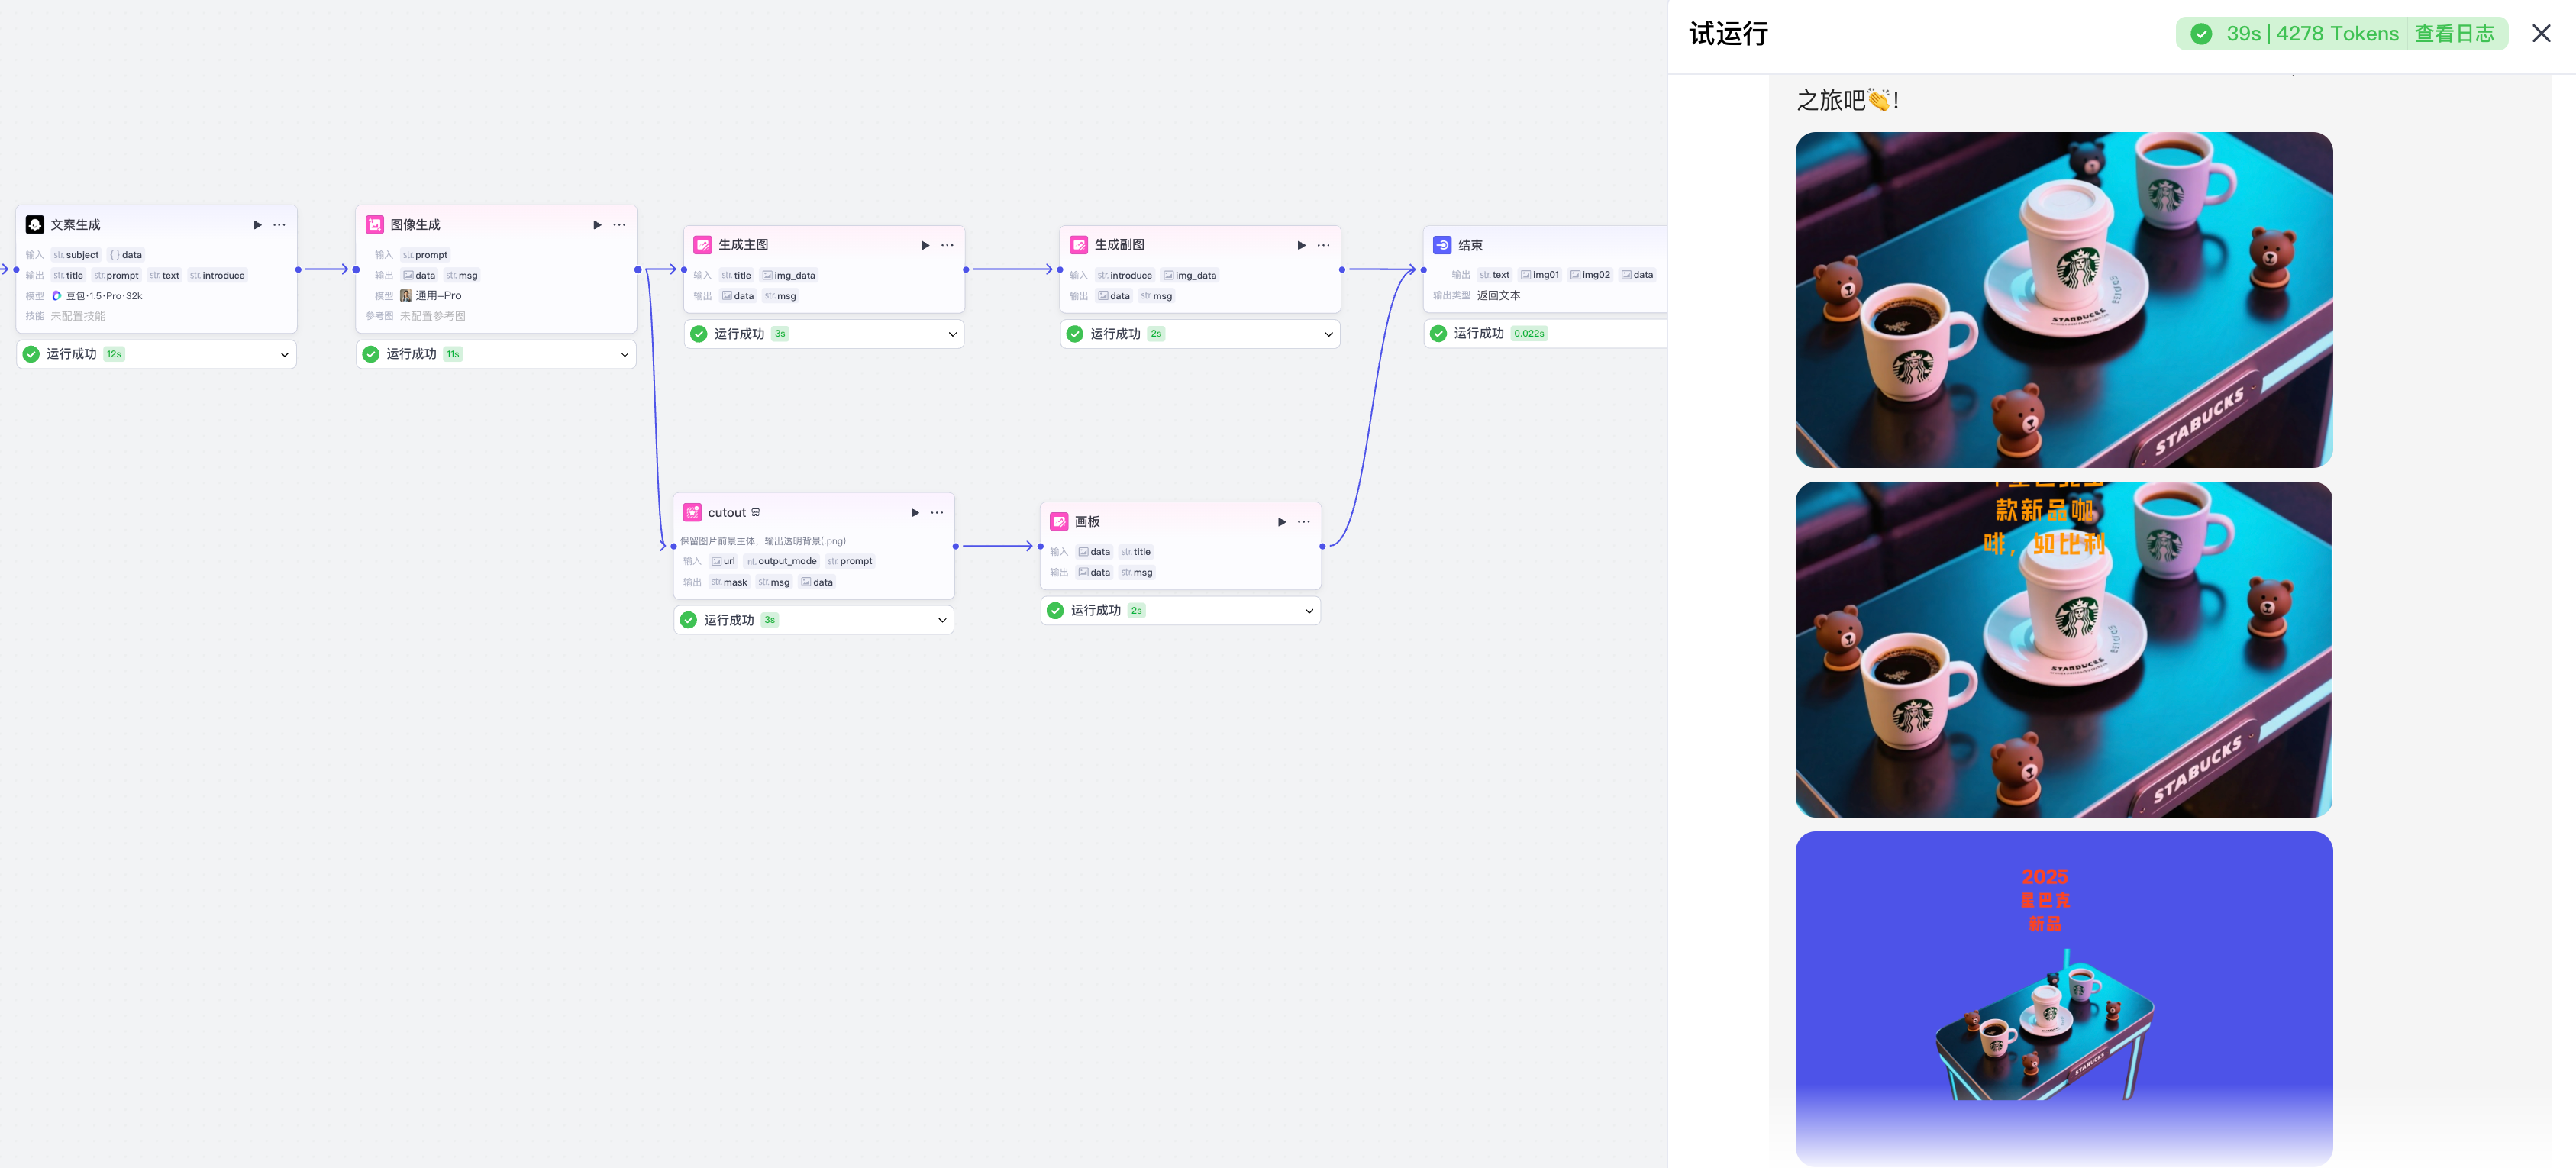
Task: Expand 文案生成 run result chevron
Action: [x=284, y=354]
